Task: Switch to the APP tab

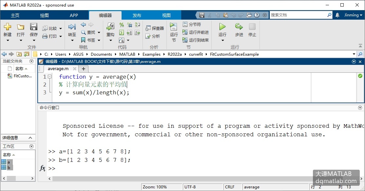Action: [x=74, y=15]
